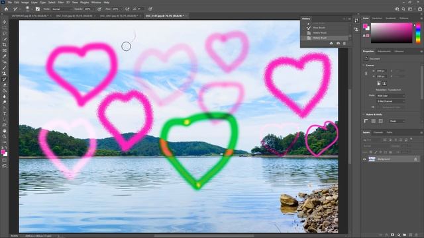This screenshot has height=238, width=424.
Task: Toggle lock position in Layers panel
Action: pyautogui.click(x=380, y=152)
